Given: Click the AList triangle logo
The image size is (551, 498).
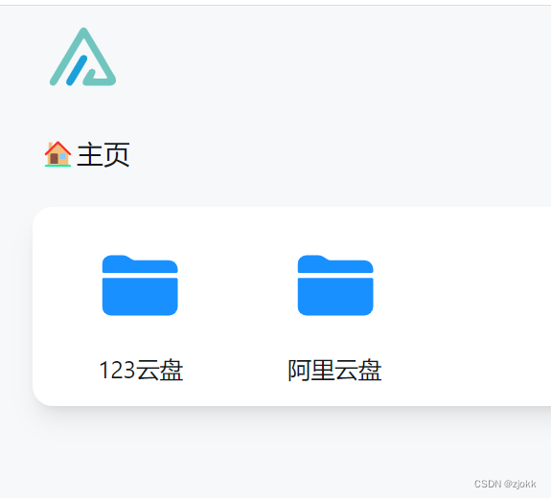Looking at the screenshot, I should point(83,57).
